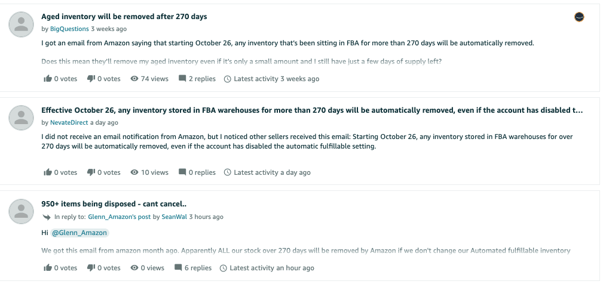The height and width of the screenshot is (284, 603).
Task: Click replies icon on the 2 replies post
Action: [x=182, y=79]
